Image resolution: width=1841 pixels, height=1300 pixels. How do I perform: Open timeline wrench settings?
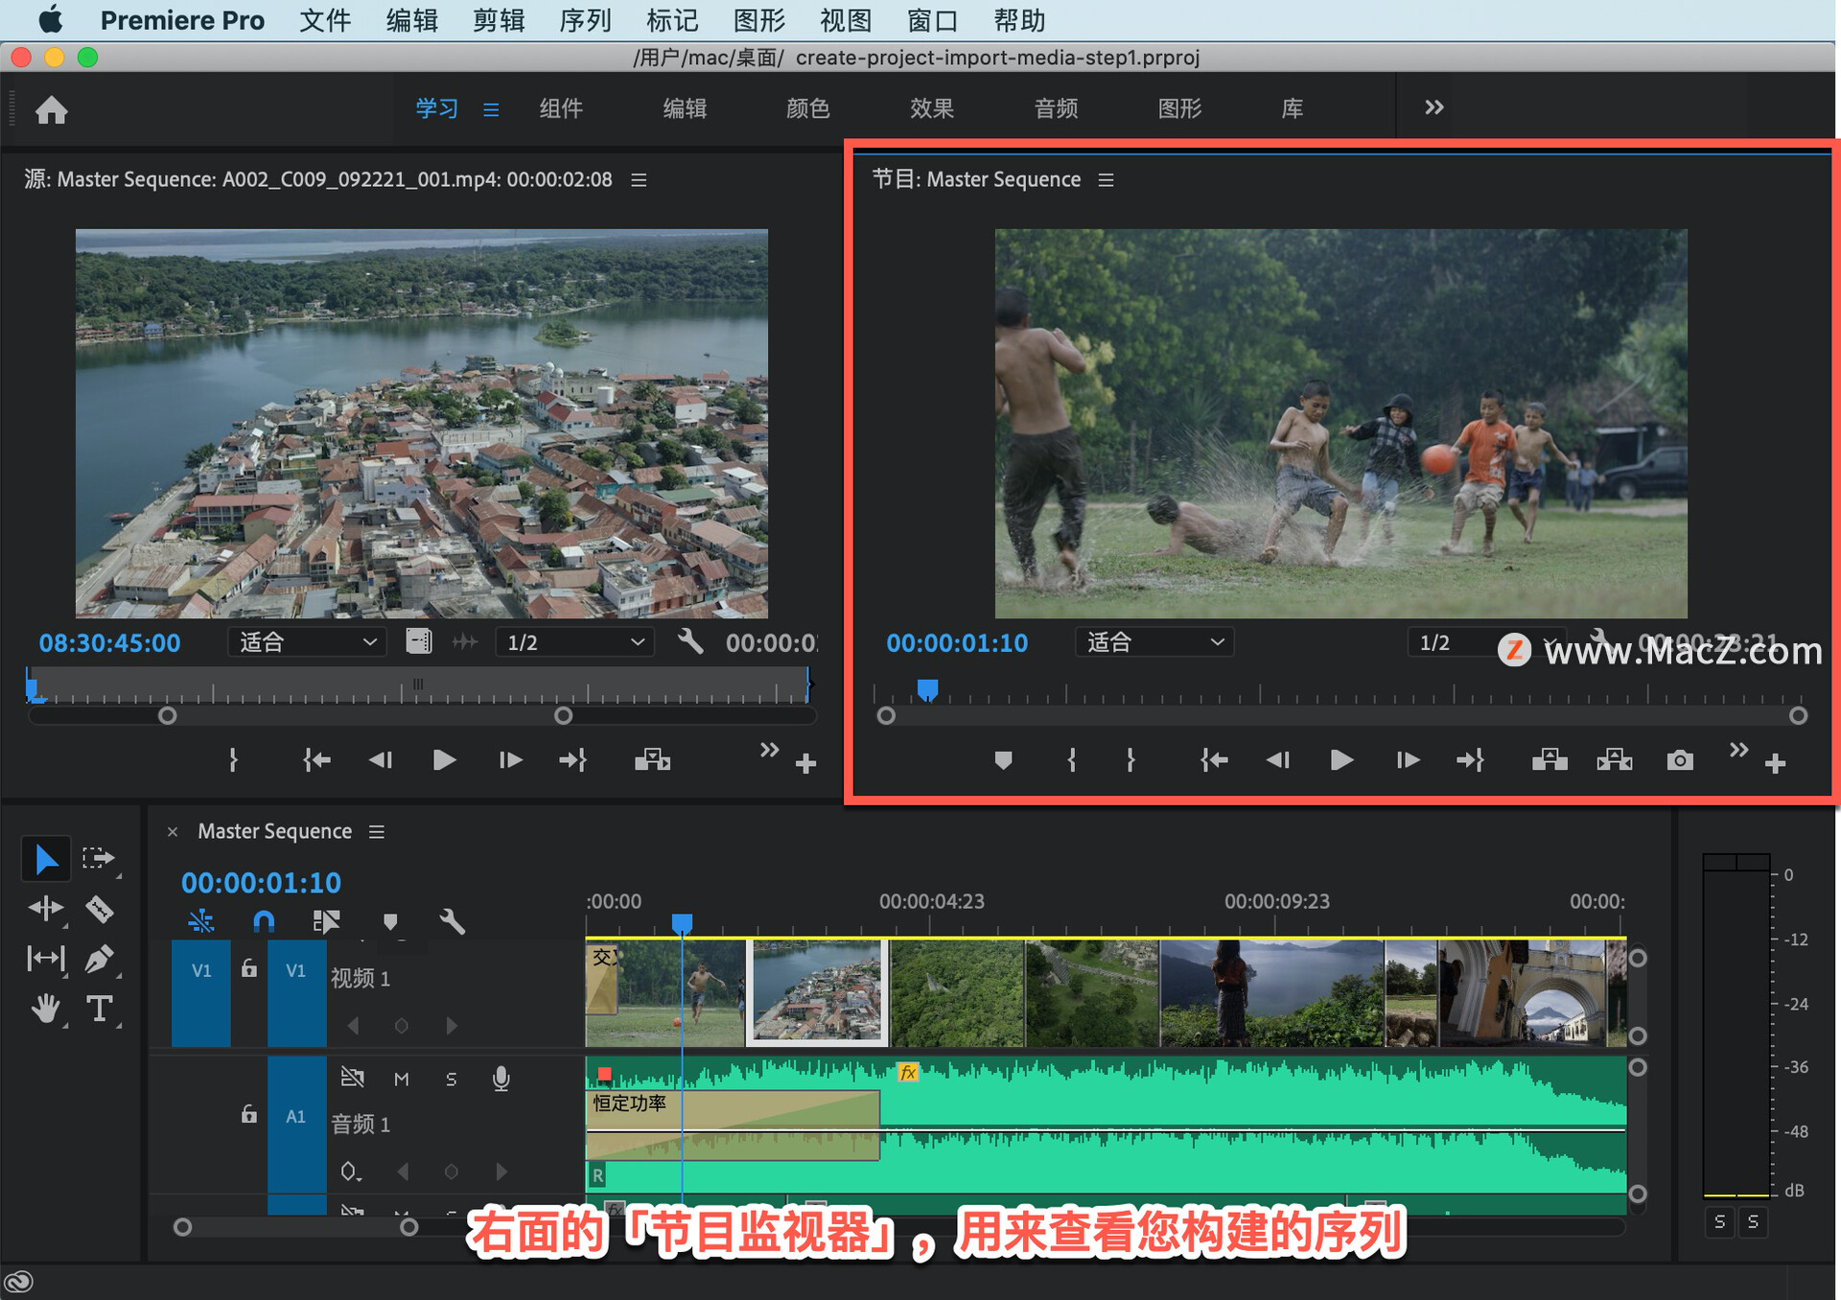pos(452,921)
